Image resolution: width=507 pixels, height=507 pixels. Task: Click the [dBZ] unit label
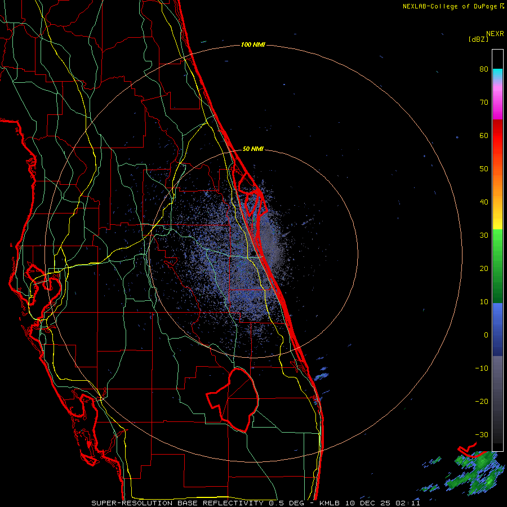click(x=478, y=39)
